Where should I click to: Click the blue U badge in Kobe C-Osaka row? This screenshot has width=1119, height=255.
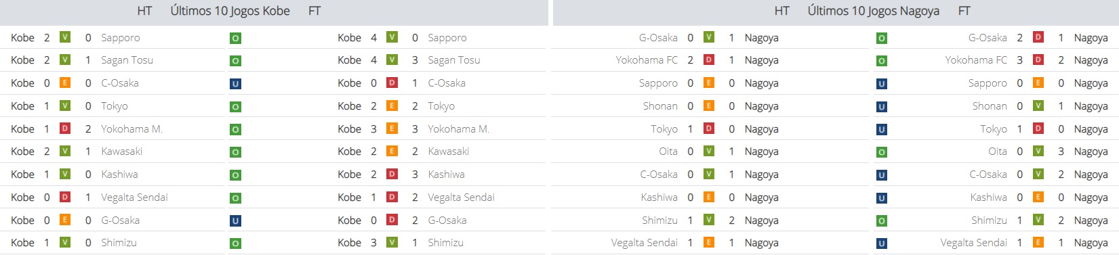235,84
